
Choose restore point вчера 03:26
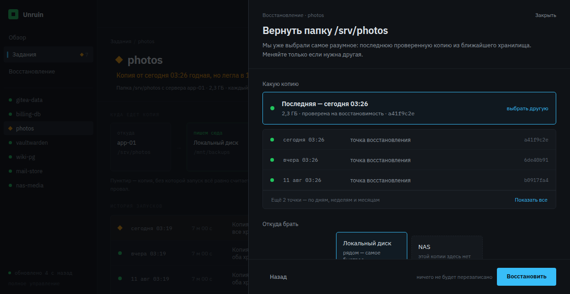[409, 160]
